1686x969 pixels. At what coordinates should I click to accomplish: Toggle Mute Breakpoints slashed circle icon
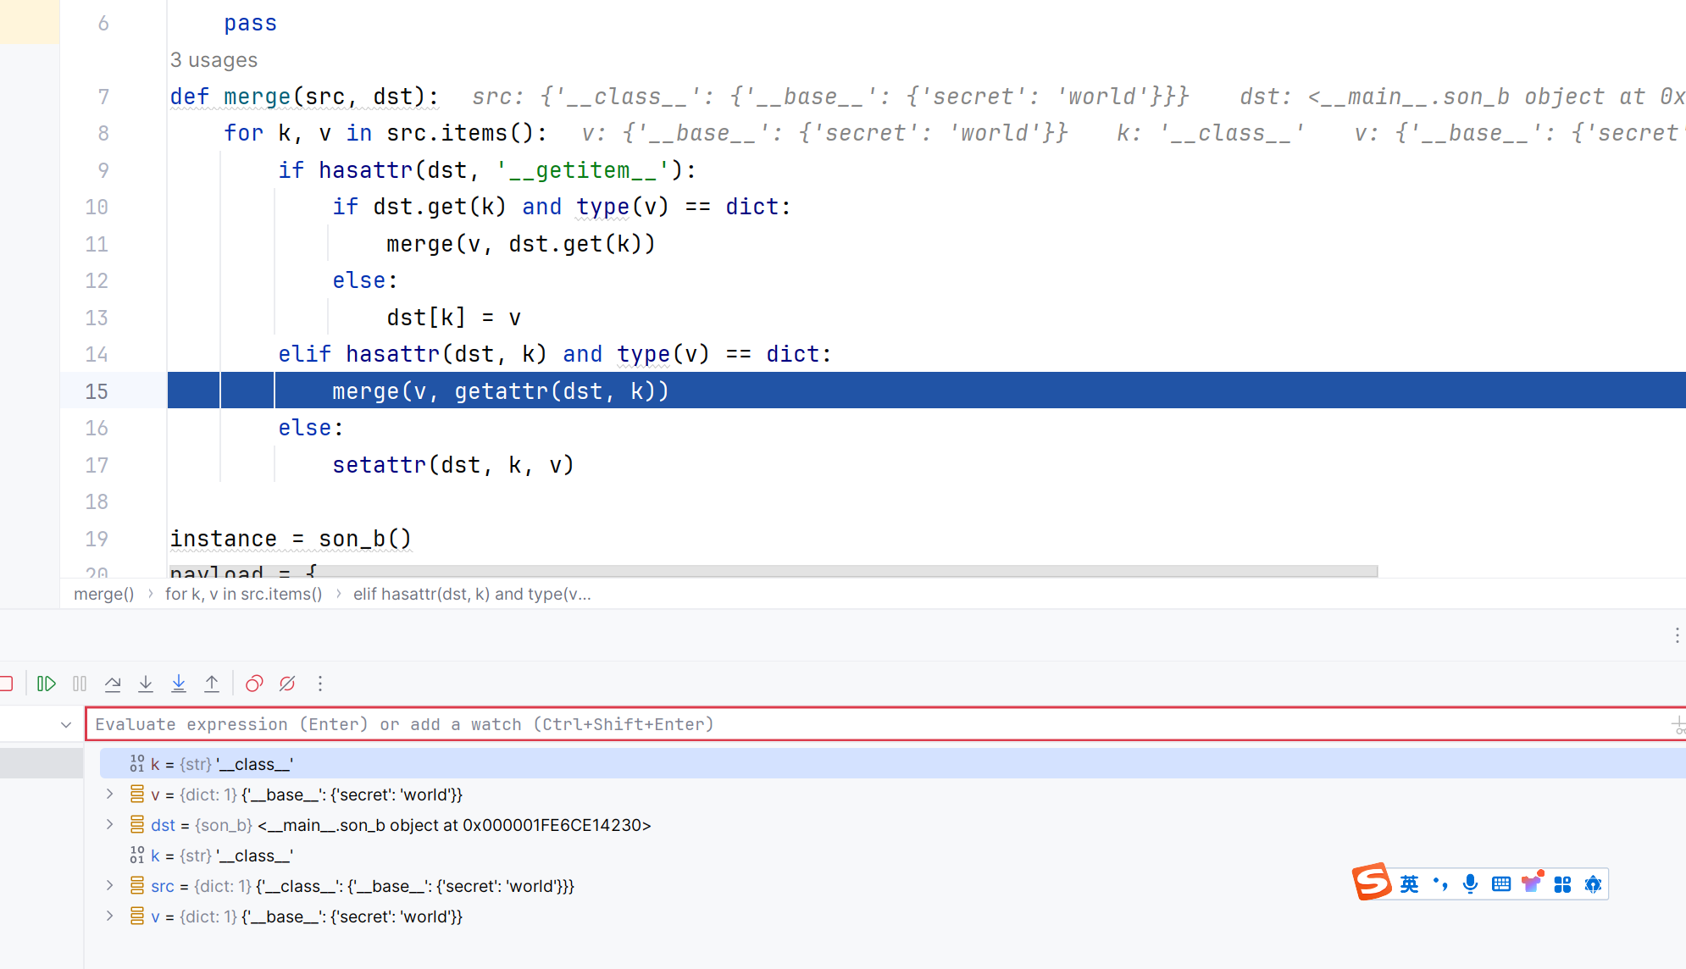click(287, 684)
